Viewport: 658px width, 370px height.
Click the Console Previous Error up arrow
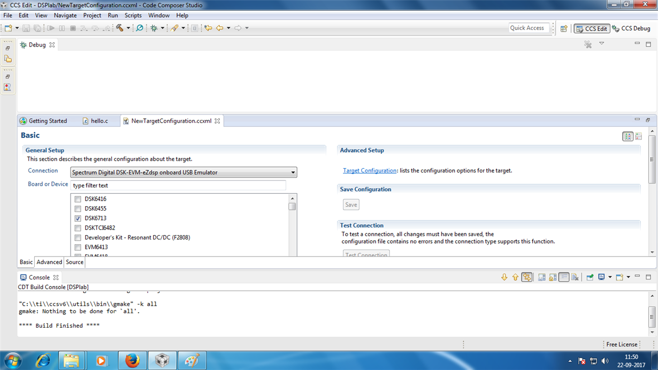(515, 277)
